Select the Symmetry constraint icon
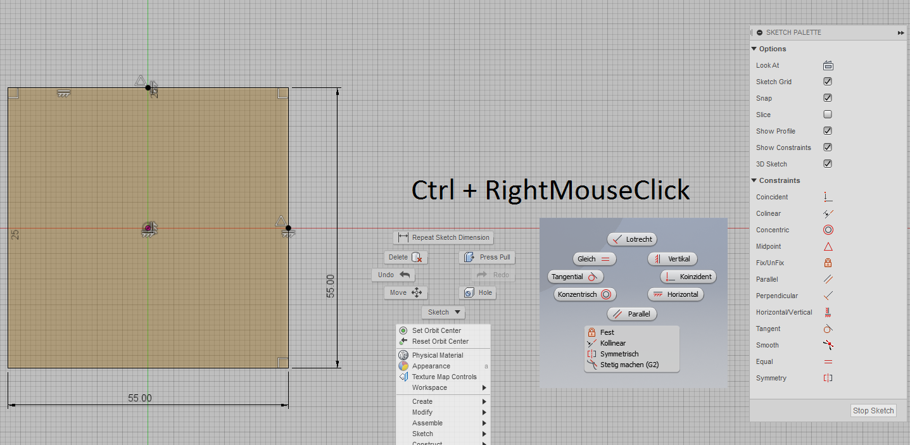The height and width of the screenshot is (445, 910). [828, 378]
